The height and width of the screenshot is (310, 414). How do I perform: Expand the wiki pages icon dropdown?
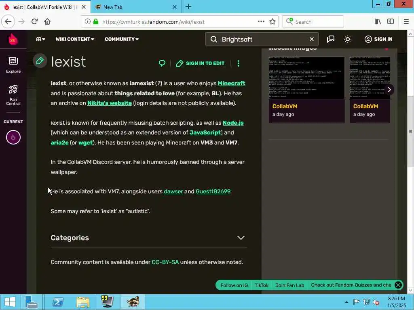tap(41, 39)
